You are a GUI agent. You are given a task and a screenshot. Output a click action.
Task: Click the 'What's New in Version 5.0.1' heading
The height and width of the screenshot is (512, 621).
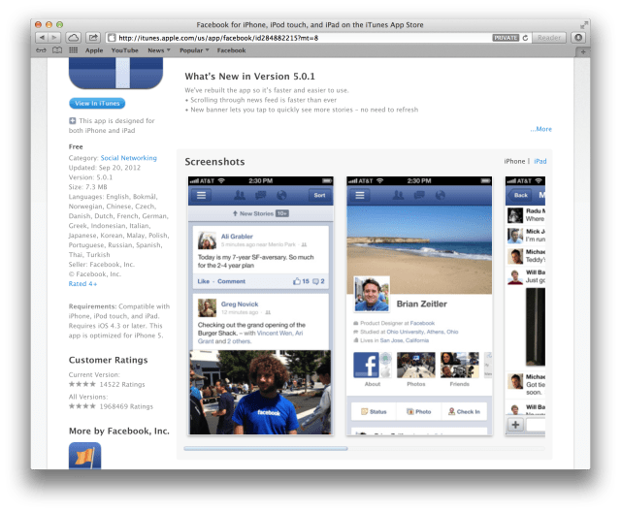(250, 77)
